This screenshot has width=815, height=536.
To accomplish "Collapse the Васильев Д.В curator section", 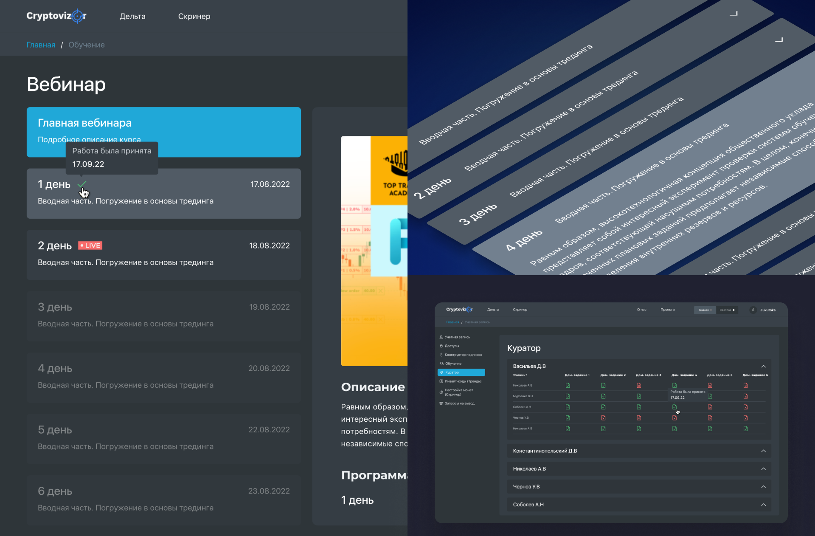I will coord(763,366).
